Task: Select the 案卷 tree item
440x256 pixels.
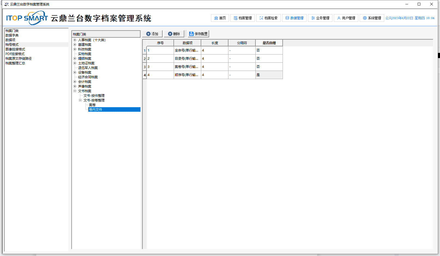Action: pos(92,105)
